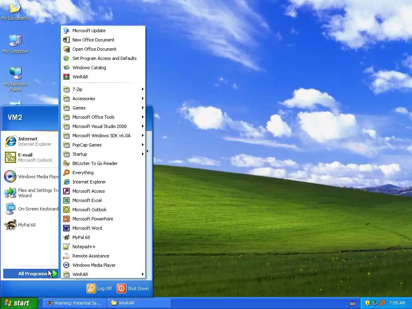Click the Start button
The width and height of the screenshot is (412, 309).
coord(19,303)
